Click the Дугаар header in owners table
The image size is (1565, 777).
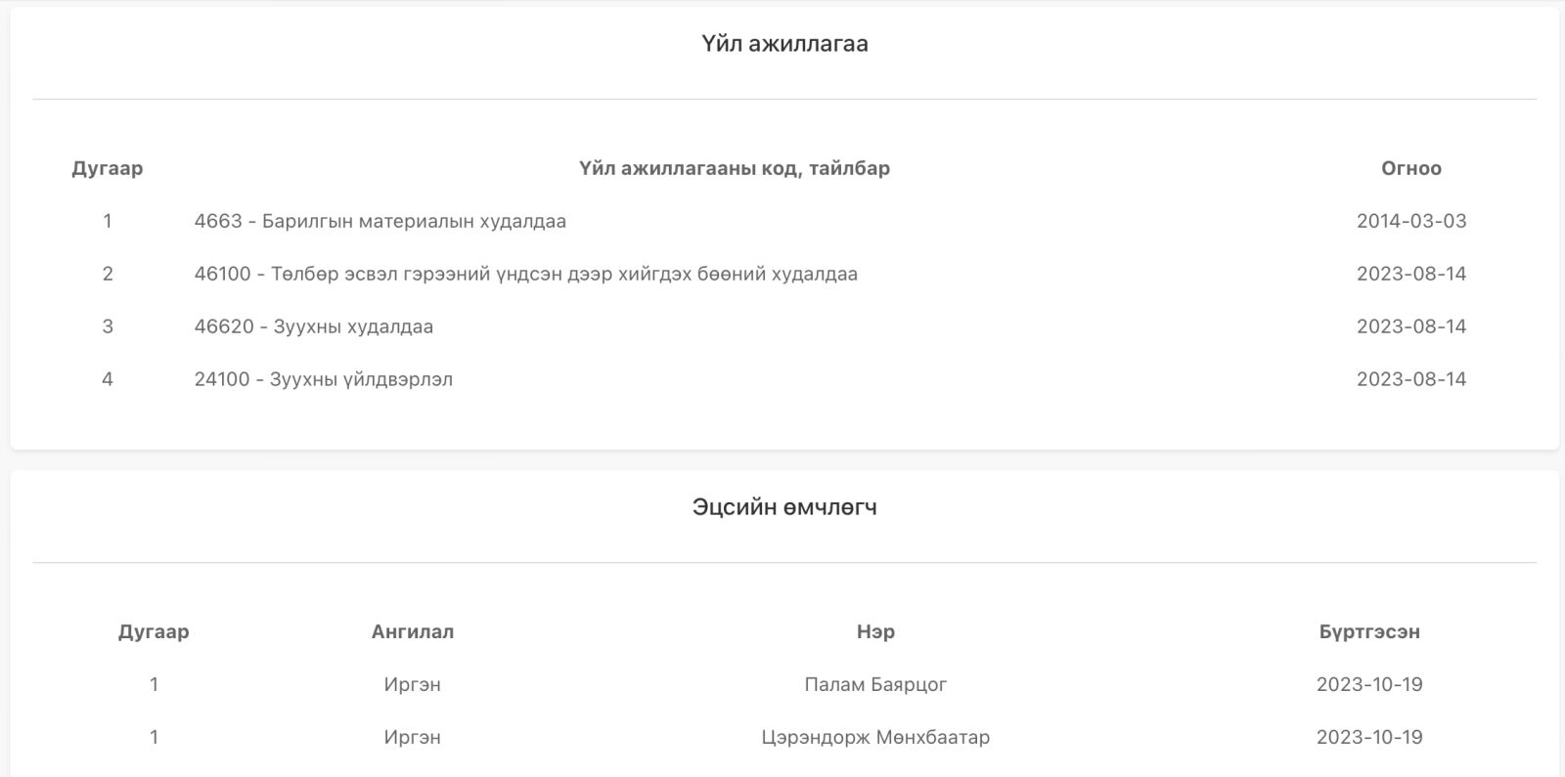tap(154, 631)
